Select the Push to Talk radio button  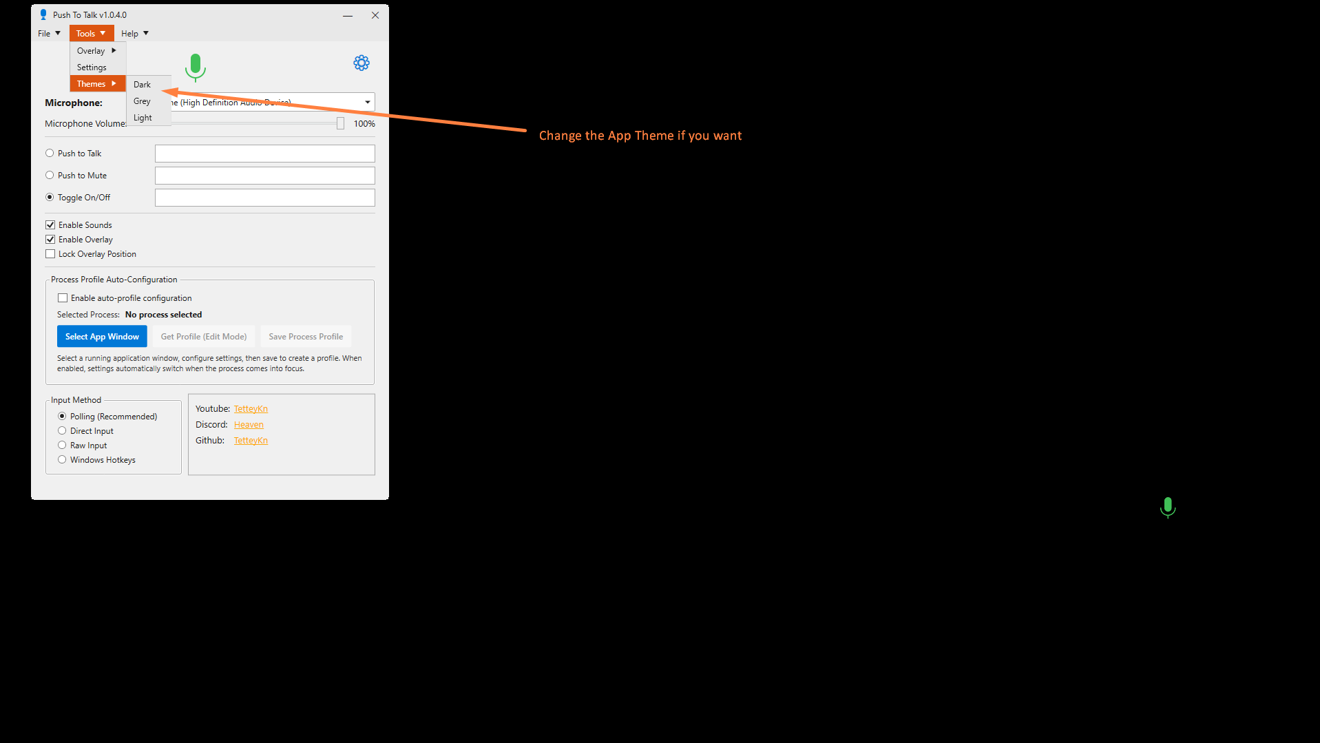(x=50, y=153)
